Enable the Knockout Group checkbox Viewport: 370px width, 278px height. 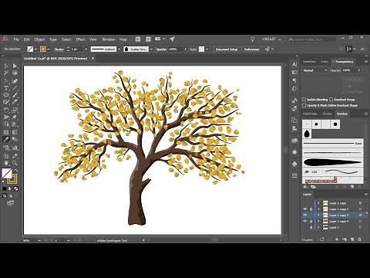tap(331, 100)
